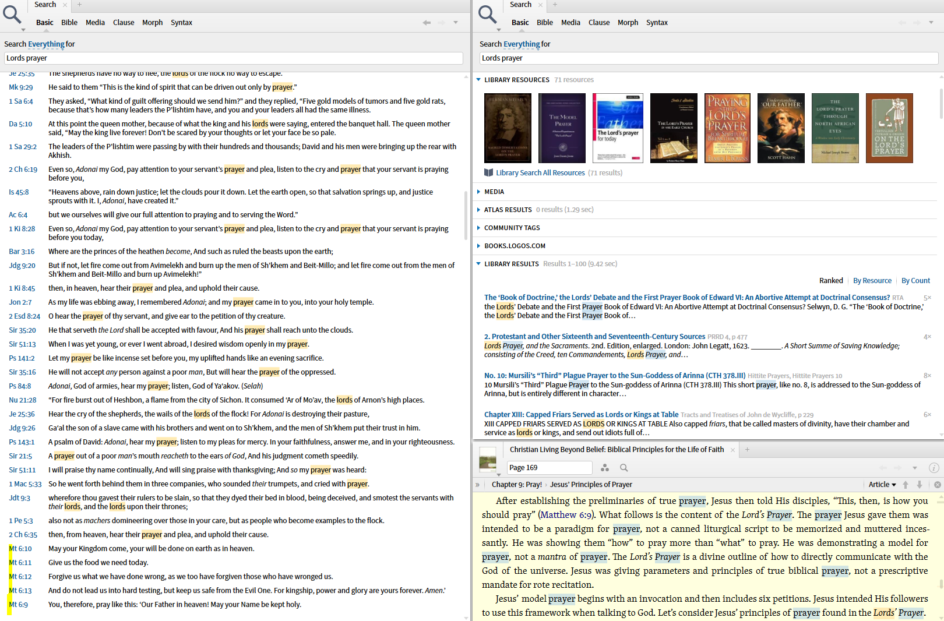Open the Matthew 6:9 link in book text
Image resolution: width=944 pixels, height=621 pixels.
566,515
